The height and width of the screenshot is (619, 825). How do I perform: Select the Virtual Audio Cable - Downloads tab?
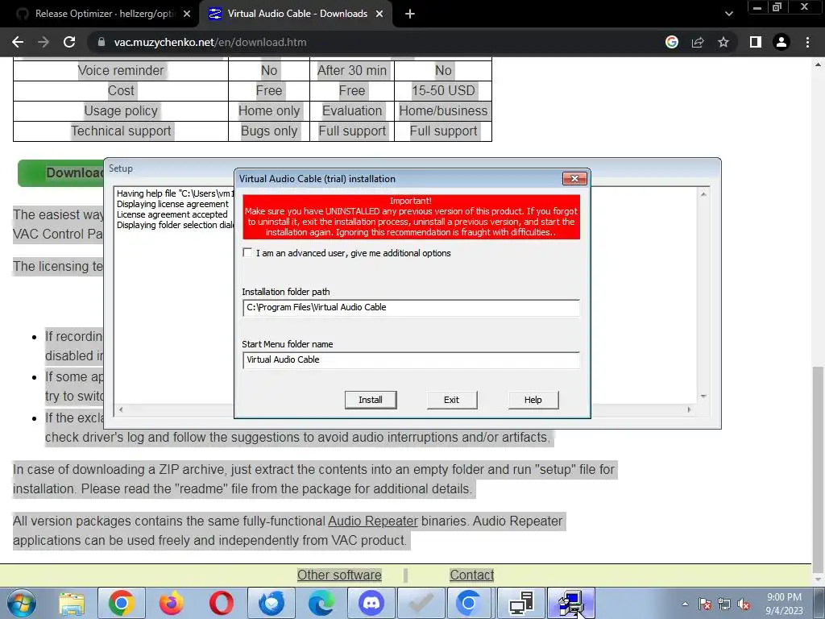coord(295,15)
